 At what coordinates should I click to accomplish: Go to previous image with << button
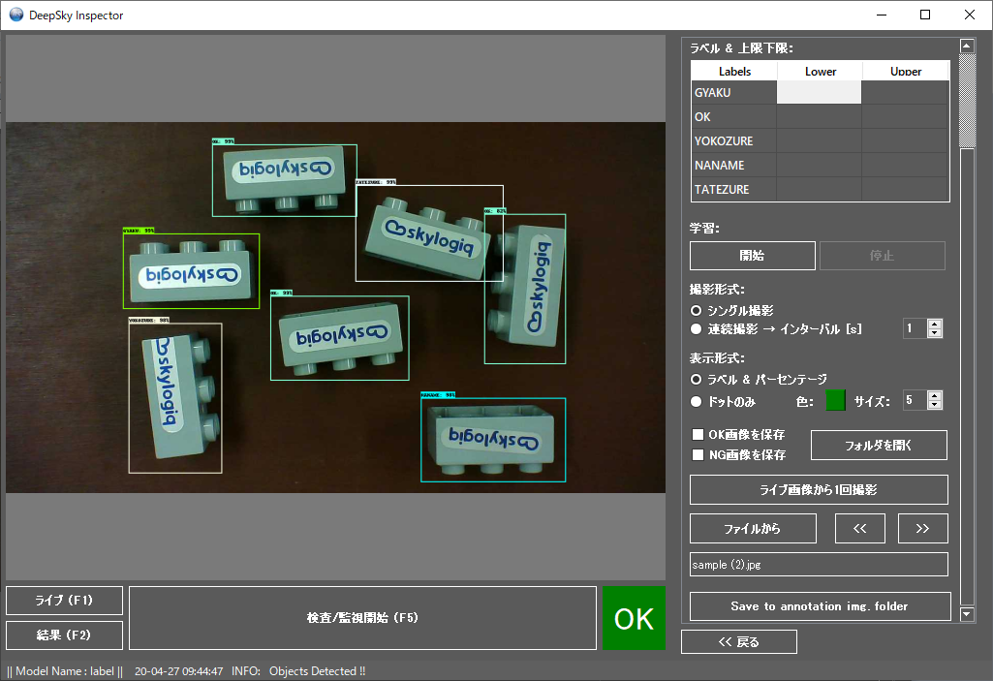[860, 528]
